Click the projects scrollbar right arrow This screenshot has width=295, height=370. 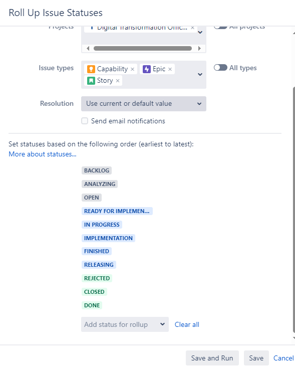(x=199, y=48)
